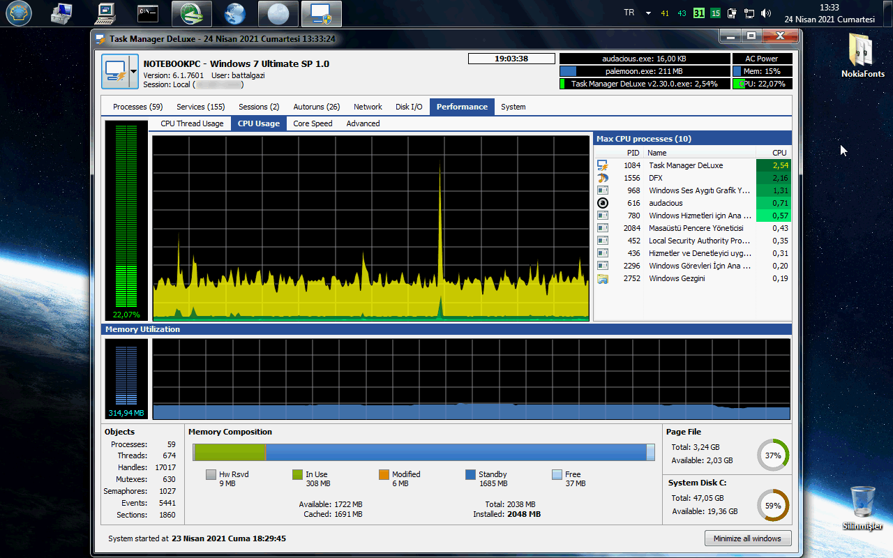This screenshot has height=558, width=893.
Task: Select the Local Security Authority Pro... row
Action: point(693,241)
